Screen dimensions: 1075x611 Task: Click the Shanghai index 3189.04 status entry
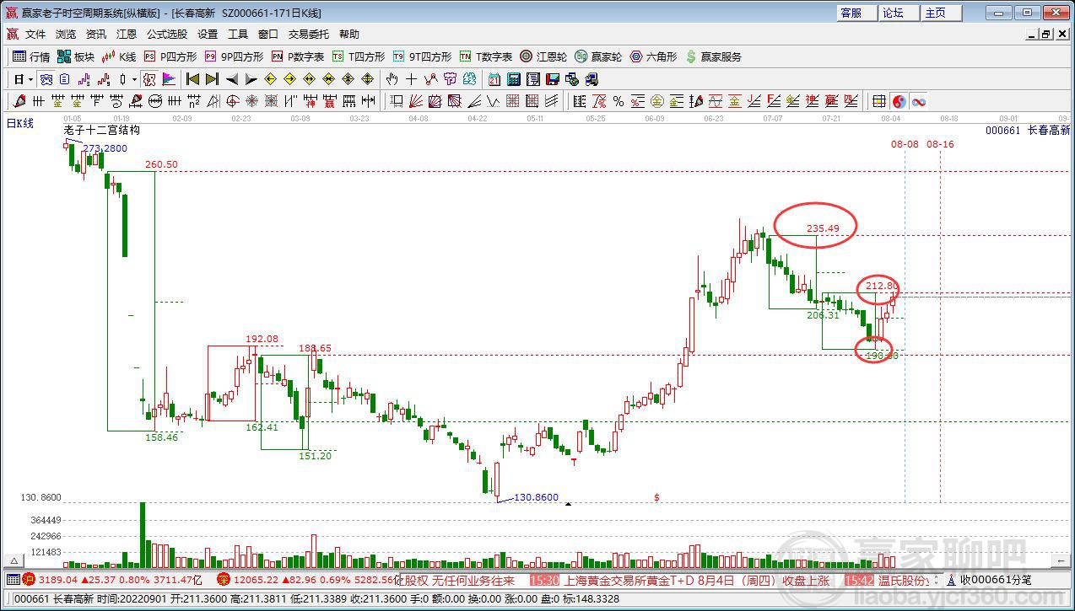click(x=112, y=580)
